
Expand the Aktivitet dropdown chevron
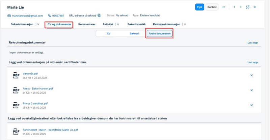tap(118, 24)
